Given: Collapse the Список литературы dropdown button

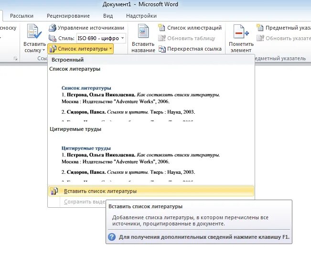Looking at the screenshot, I should point(80,49).
